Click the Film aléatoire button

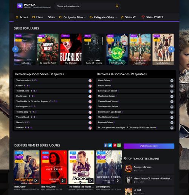[x=149, y=146]
